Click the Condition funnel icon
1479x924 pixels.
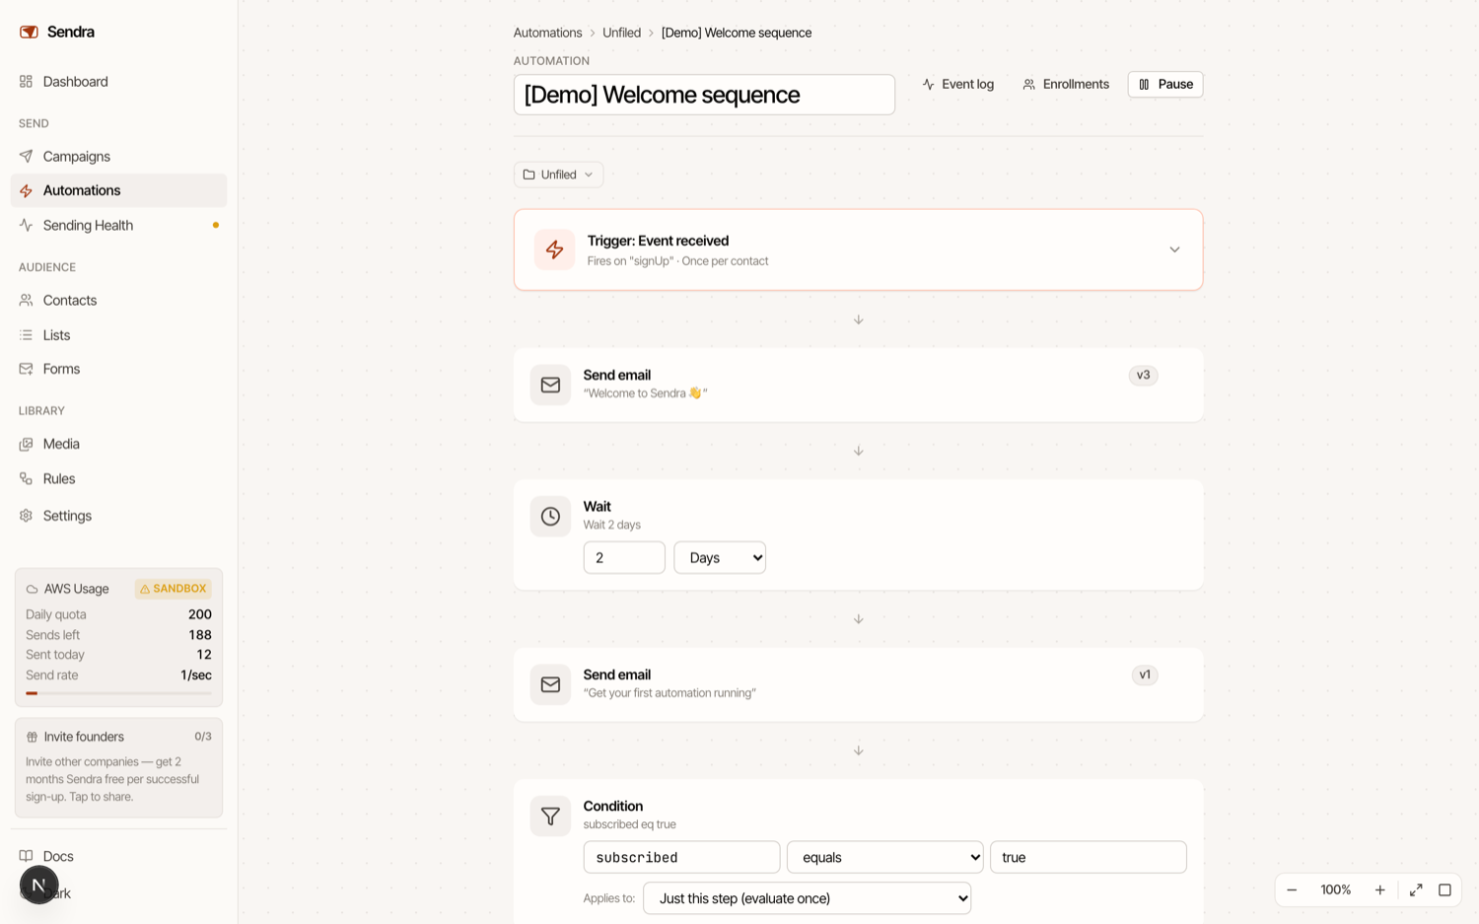pos(550,816)
